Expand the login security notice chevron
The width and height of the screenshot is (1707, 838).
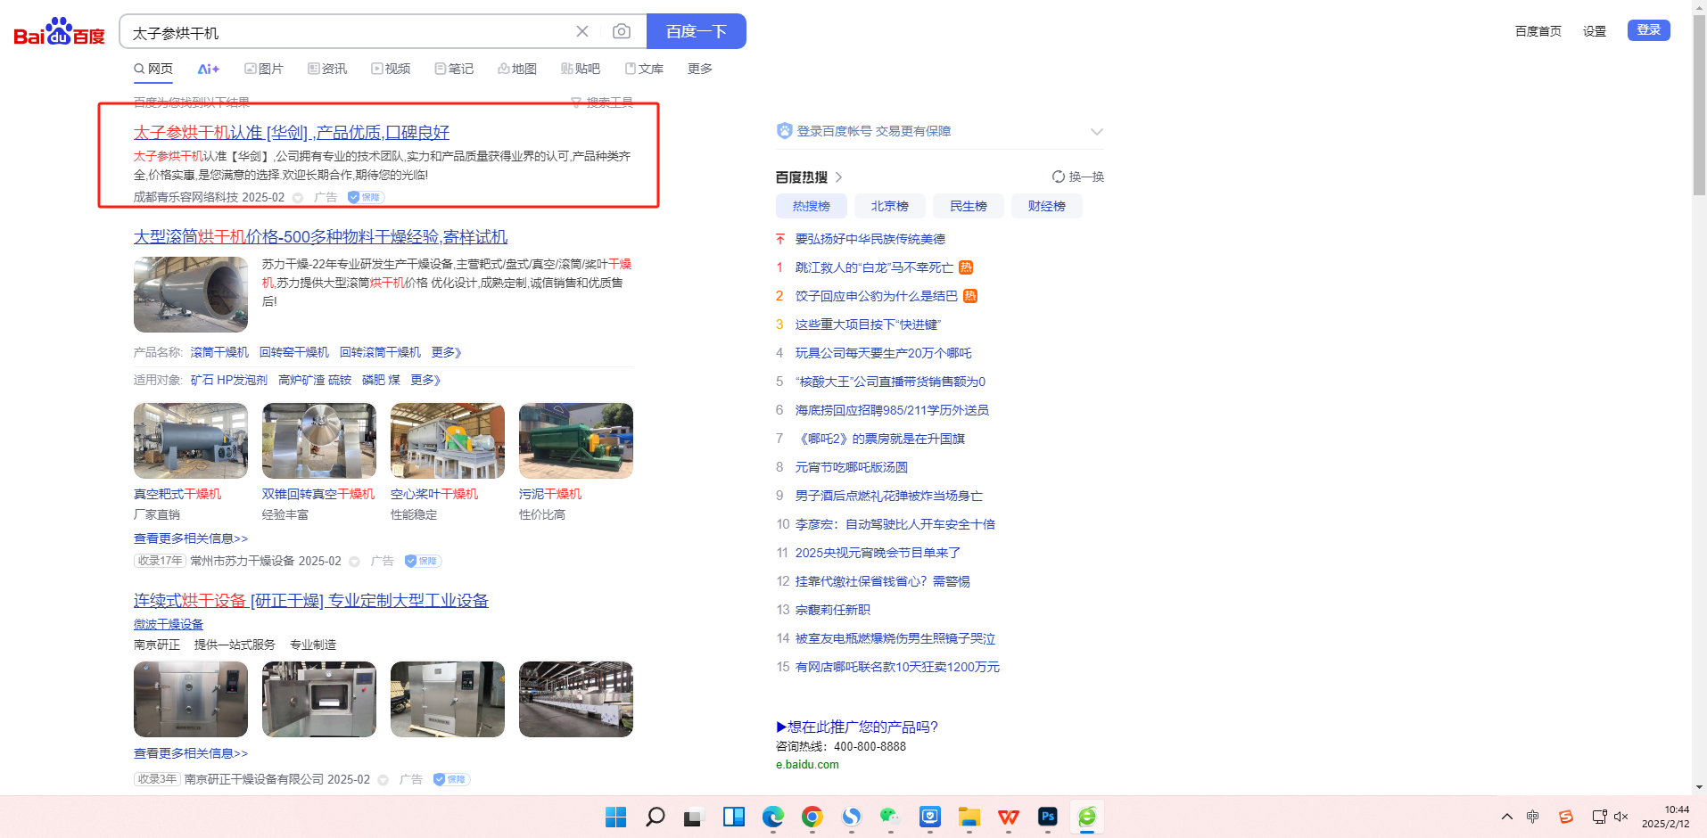click(1096, 132)
